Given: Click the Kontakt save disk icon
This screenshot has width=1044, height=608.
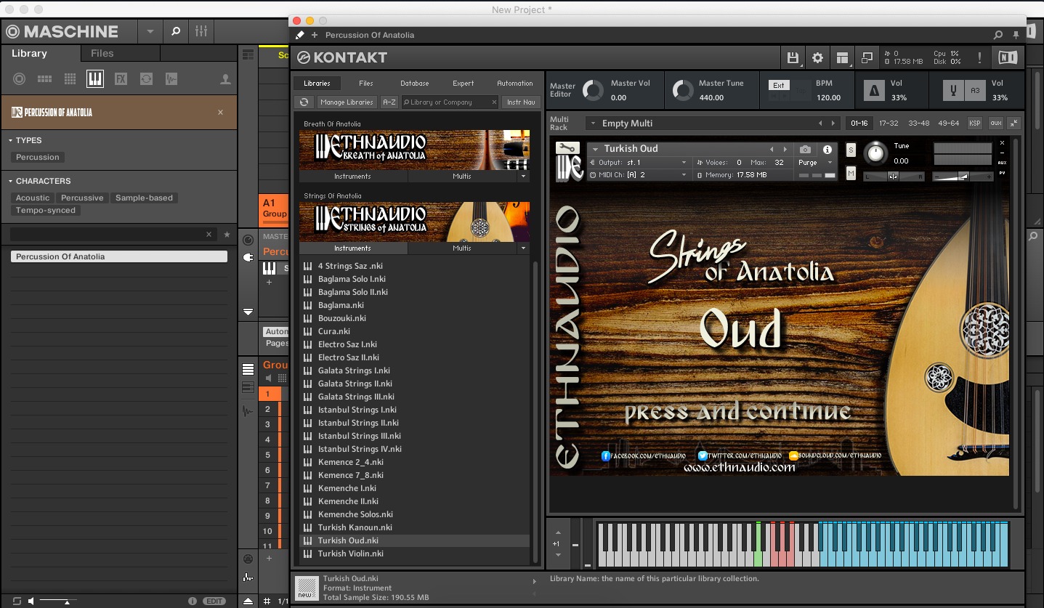Looking at the screenshot, I should coord(793,58).
